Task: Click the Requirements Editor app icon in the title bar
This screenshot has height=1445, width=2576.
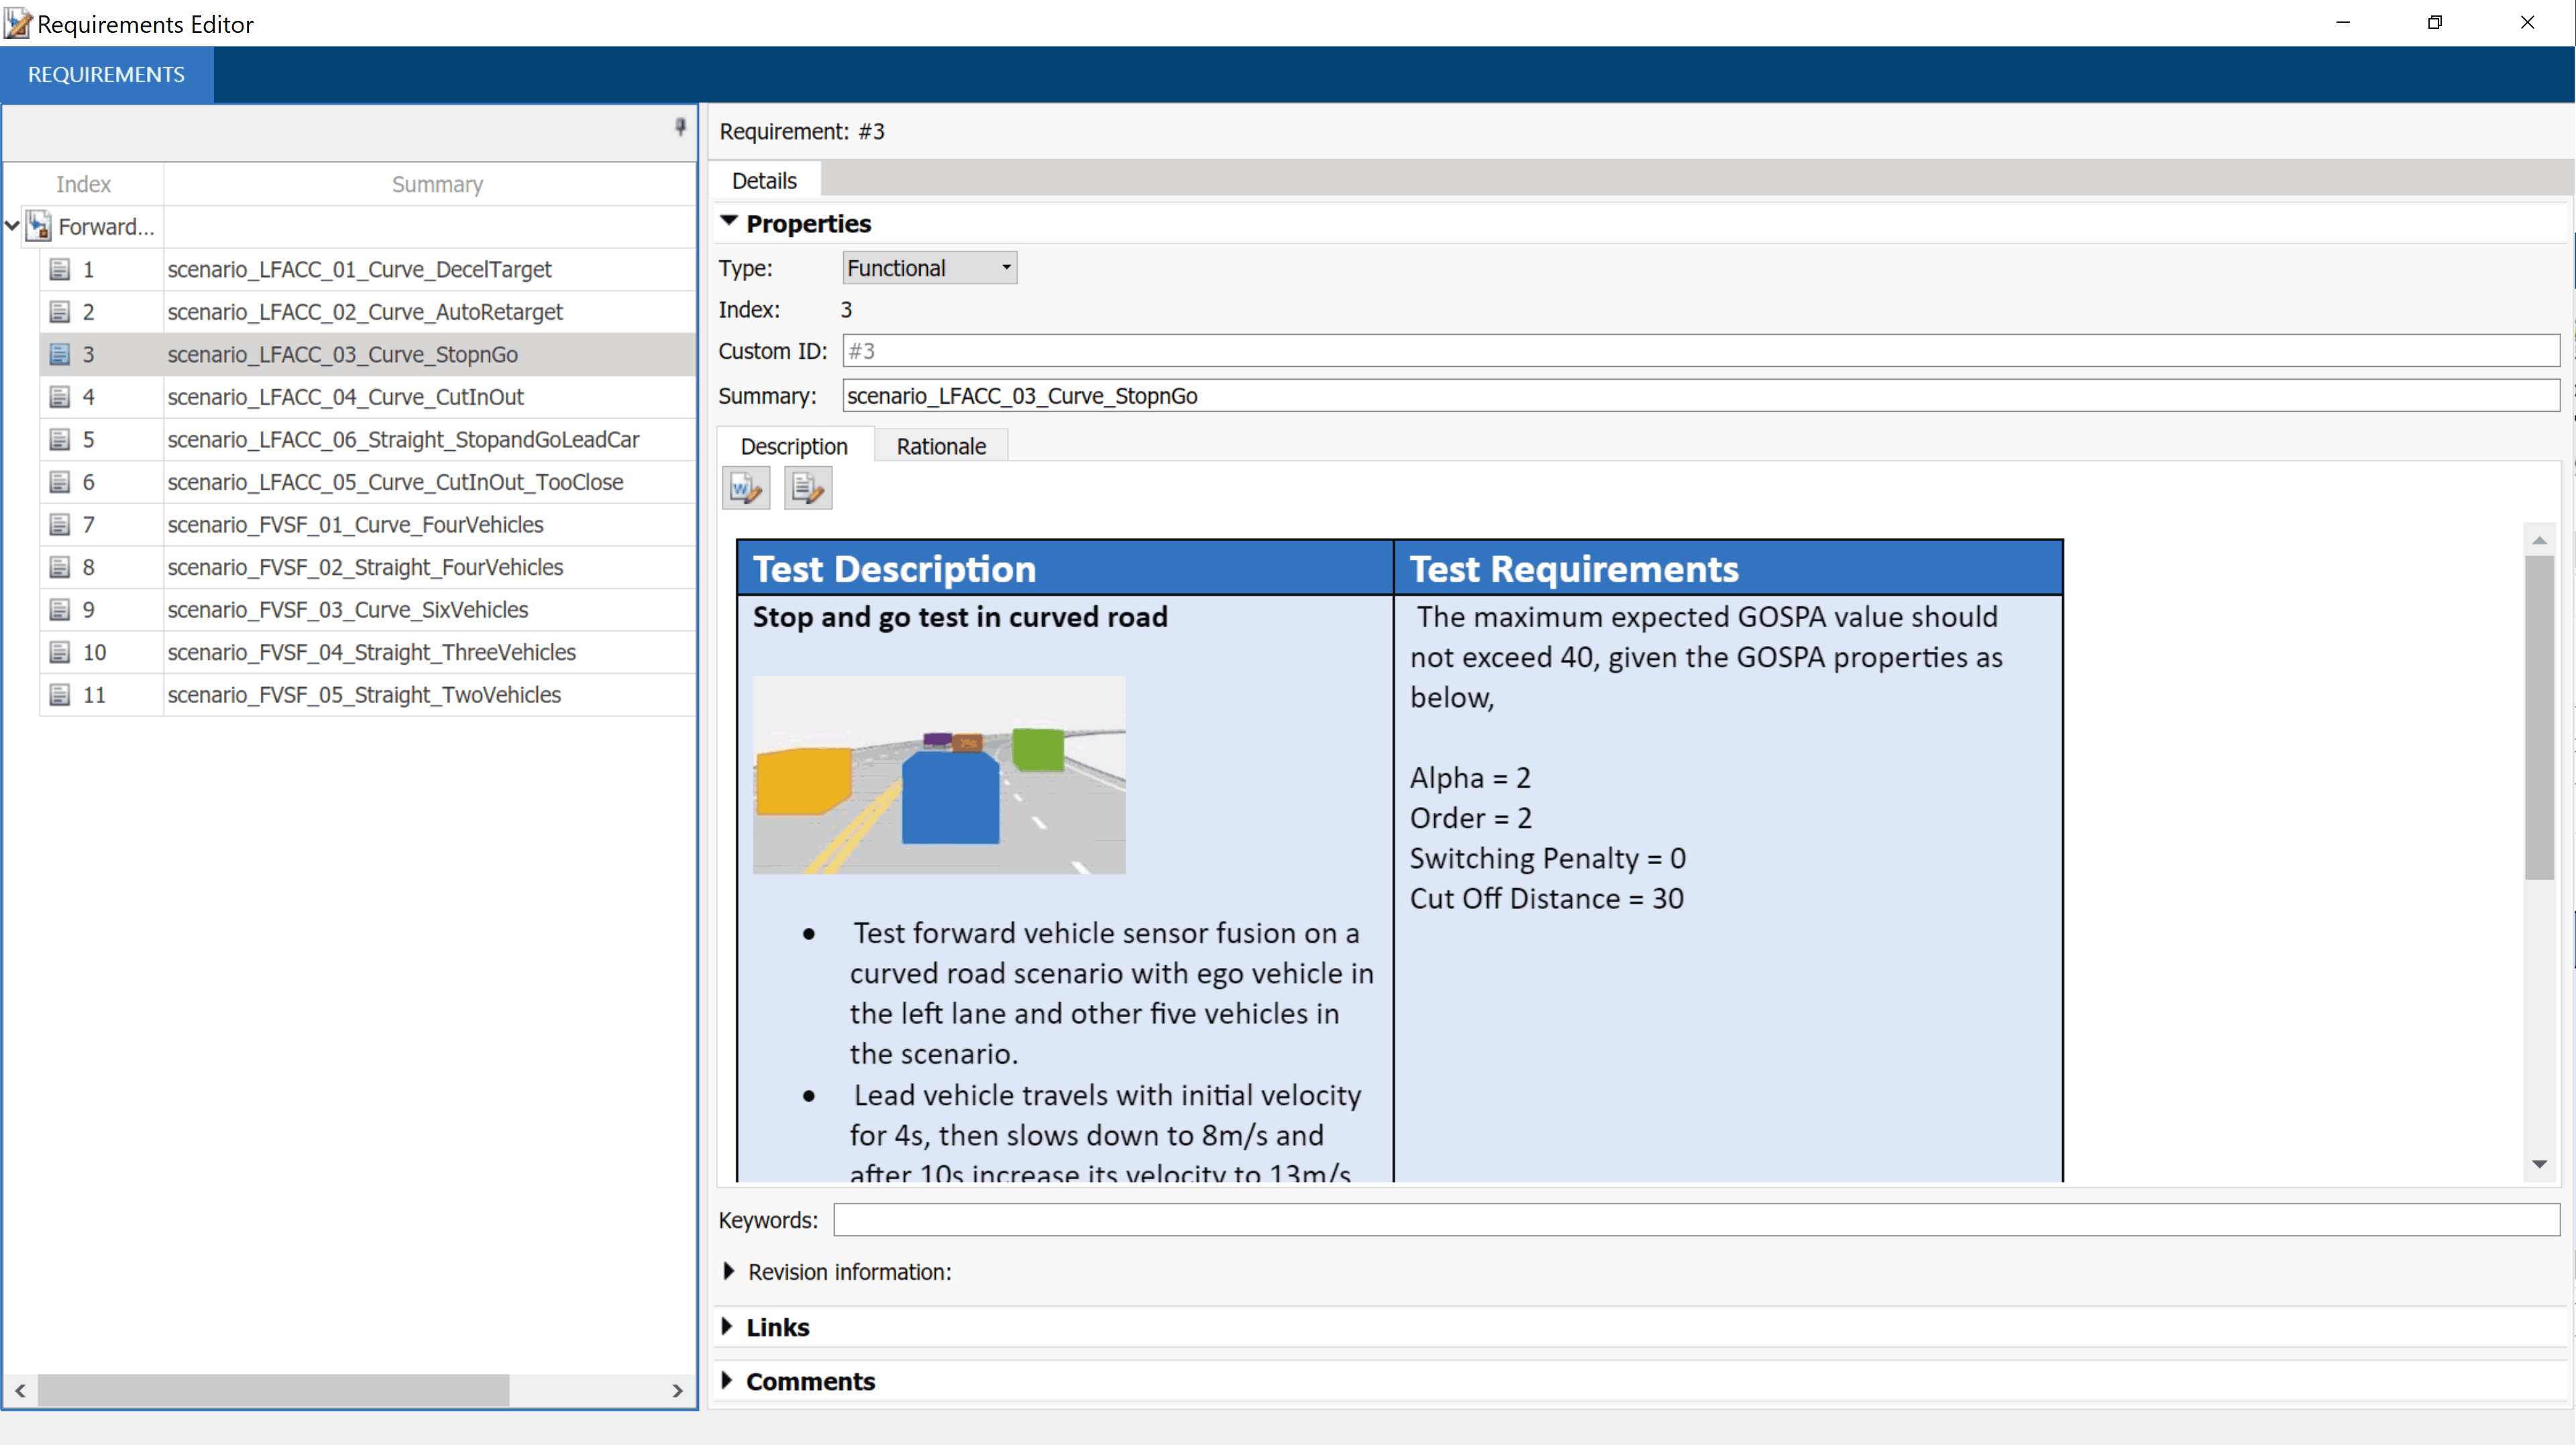Action: [17, 23]
